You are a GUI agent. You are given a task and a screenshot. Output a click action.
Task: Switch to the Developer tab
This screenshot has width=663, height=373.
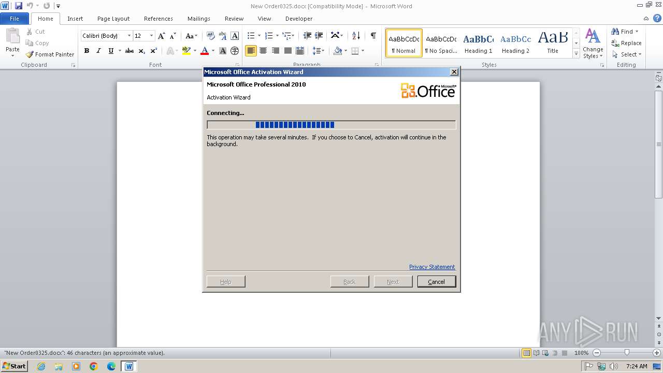click(299, 19)
